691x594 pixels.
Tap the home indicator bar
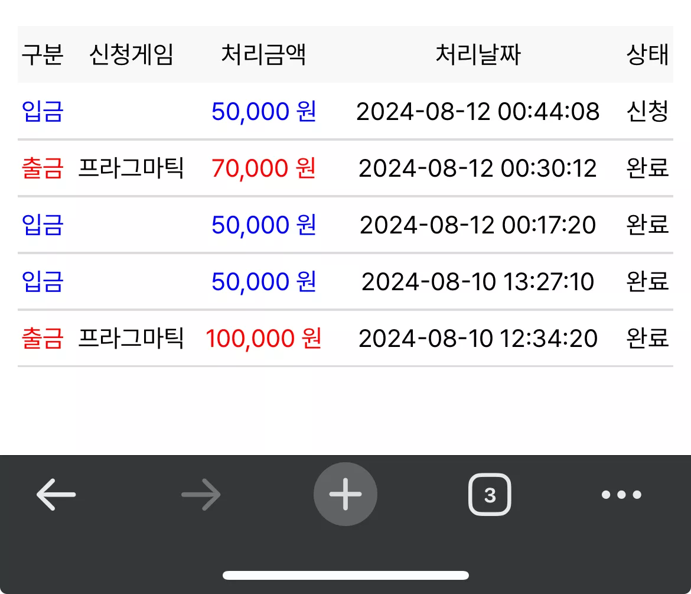click(x=345, y=575)
